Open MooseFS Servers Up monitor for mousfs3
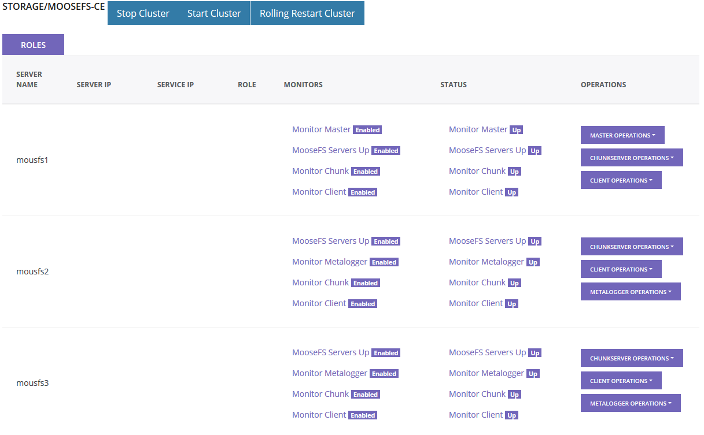Screen dimensions: 704x435 click(331, 352)
